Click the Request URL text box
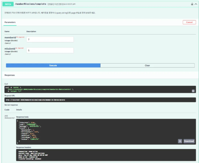 pyautogui.click(x=100, y=100)
